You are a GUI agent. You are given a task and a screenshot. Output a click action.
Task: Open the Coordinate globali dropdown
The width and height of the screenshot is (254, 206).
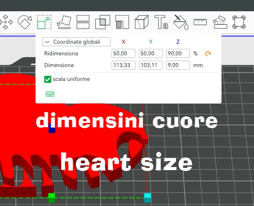click(x=76, y=42)
